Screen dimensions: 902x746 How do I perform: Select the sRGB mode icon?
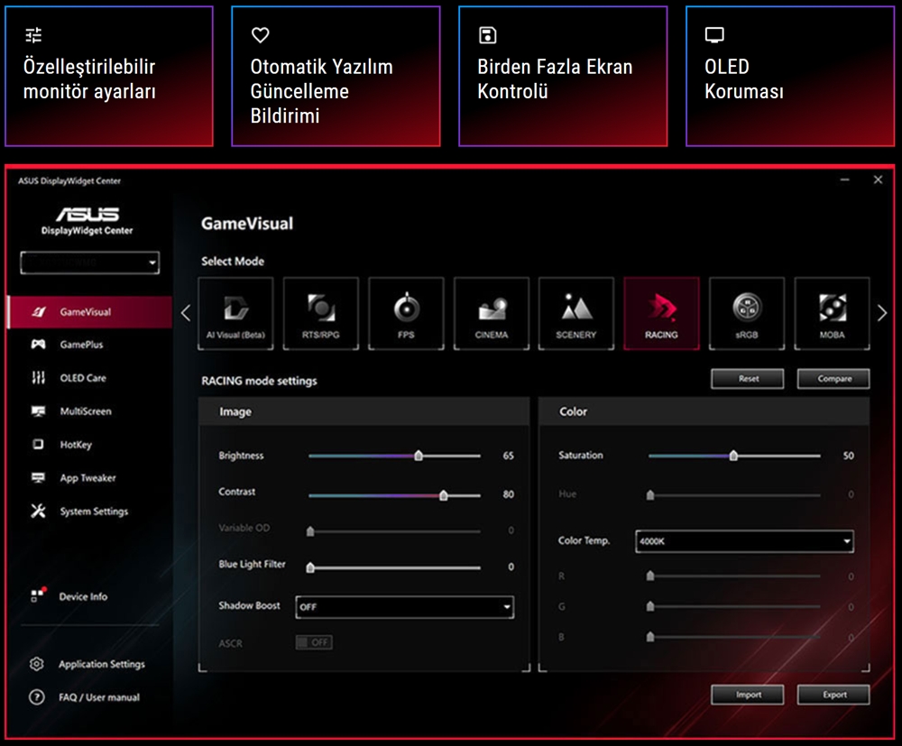(747, 313)
